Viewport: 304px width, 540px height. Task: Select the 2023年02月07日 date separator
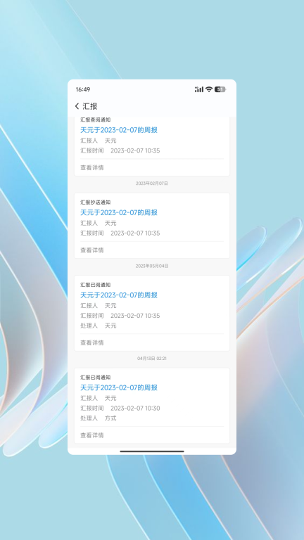tap(152, 184)
